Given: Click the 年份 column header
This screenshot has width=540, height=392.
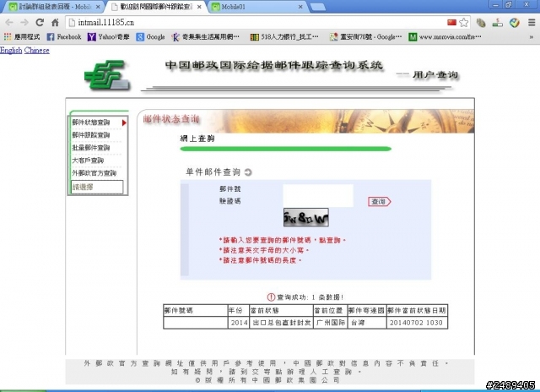Looking at the screenshot, I should 239,311.
